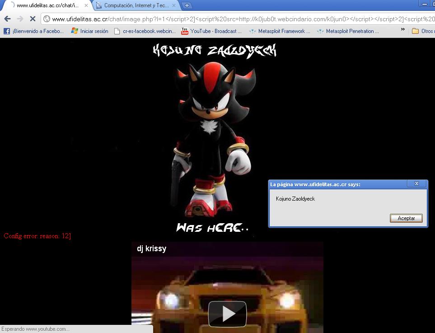This screenshot has height=333, width=435.
Task: Click the globe icon in the address bar
Action: [x=47, y=19]
